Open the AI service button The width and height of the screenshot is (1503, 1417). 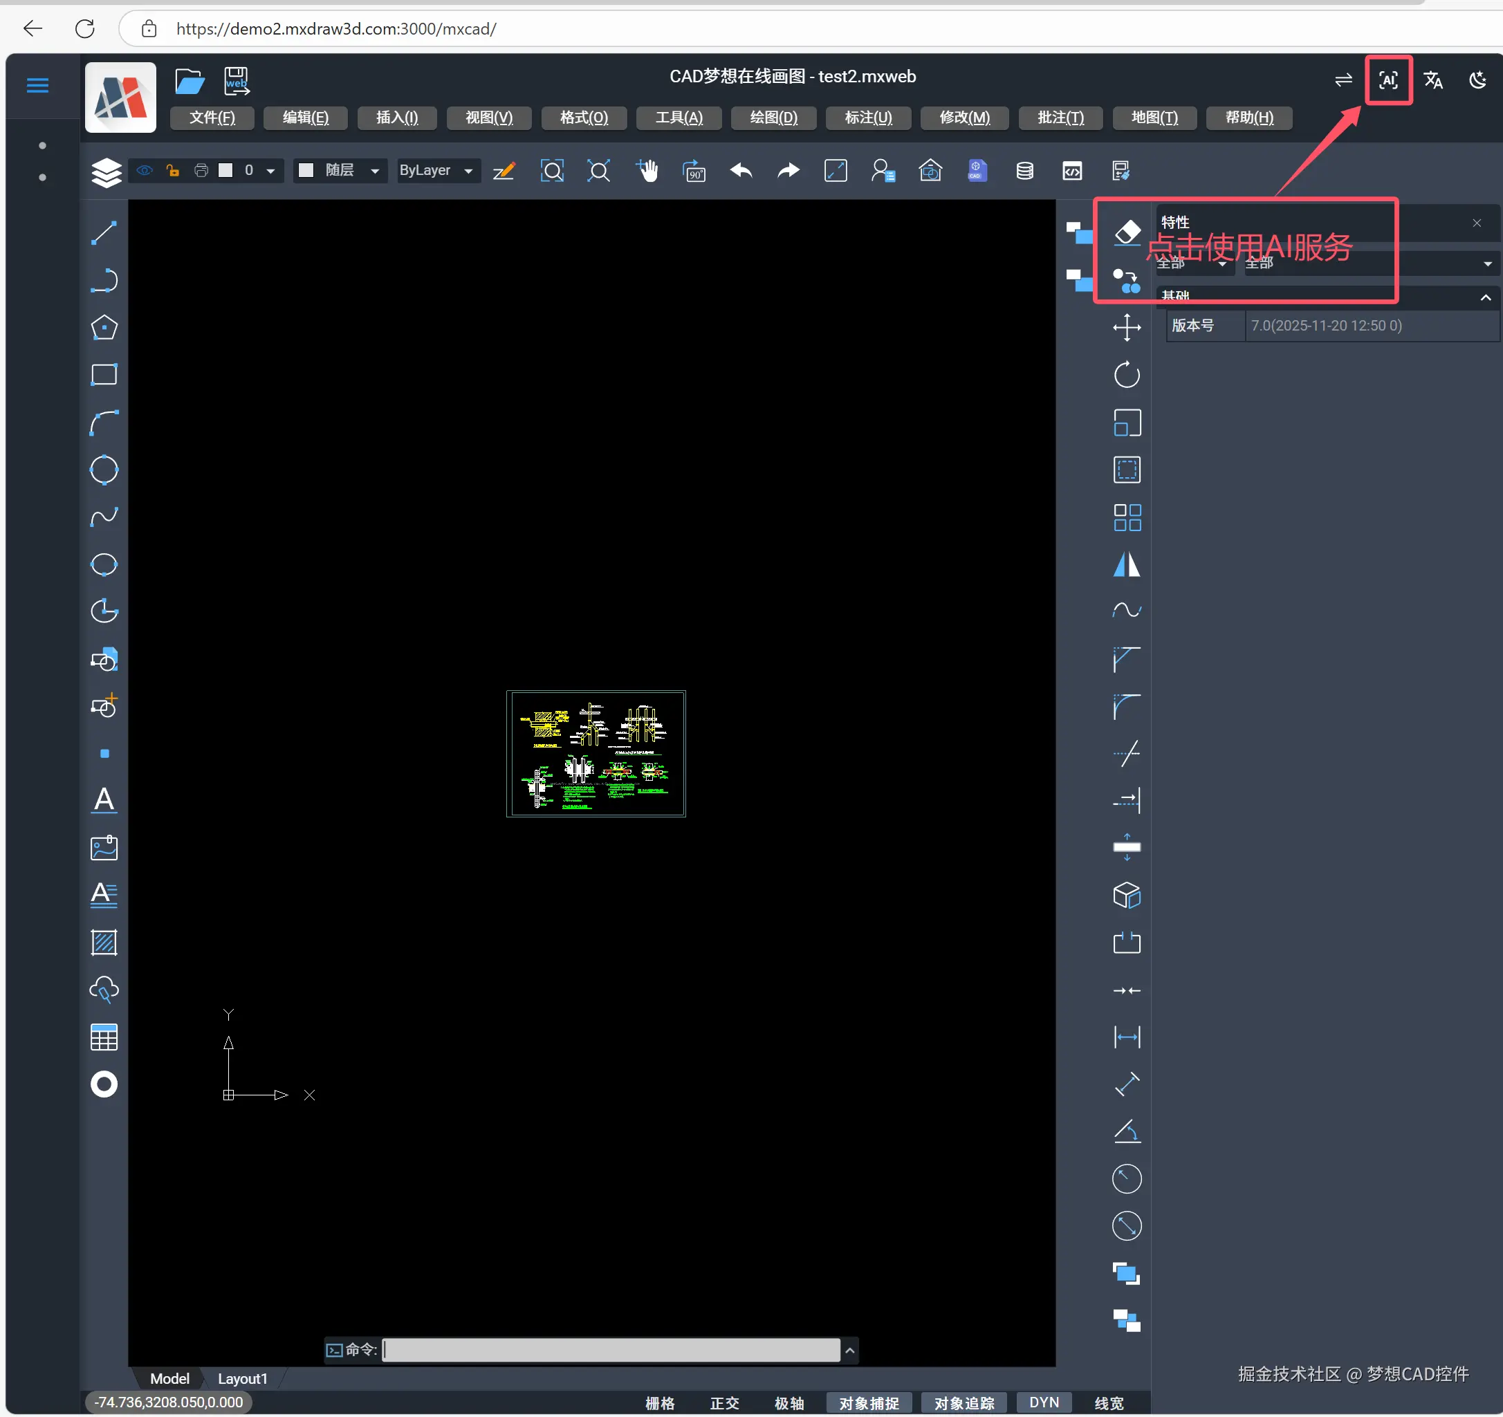tap(1388, 80)
